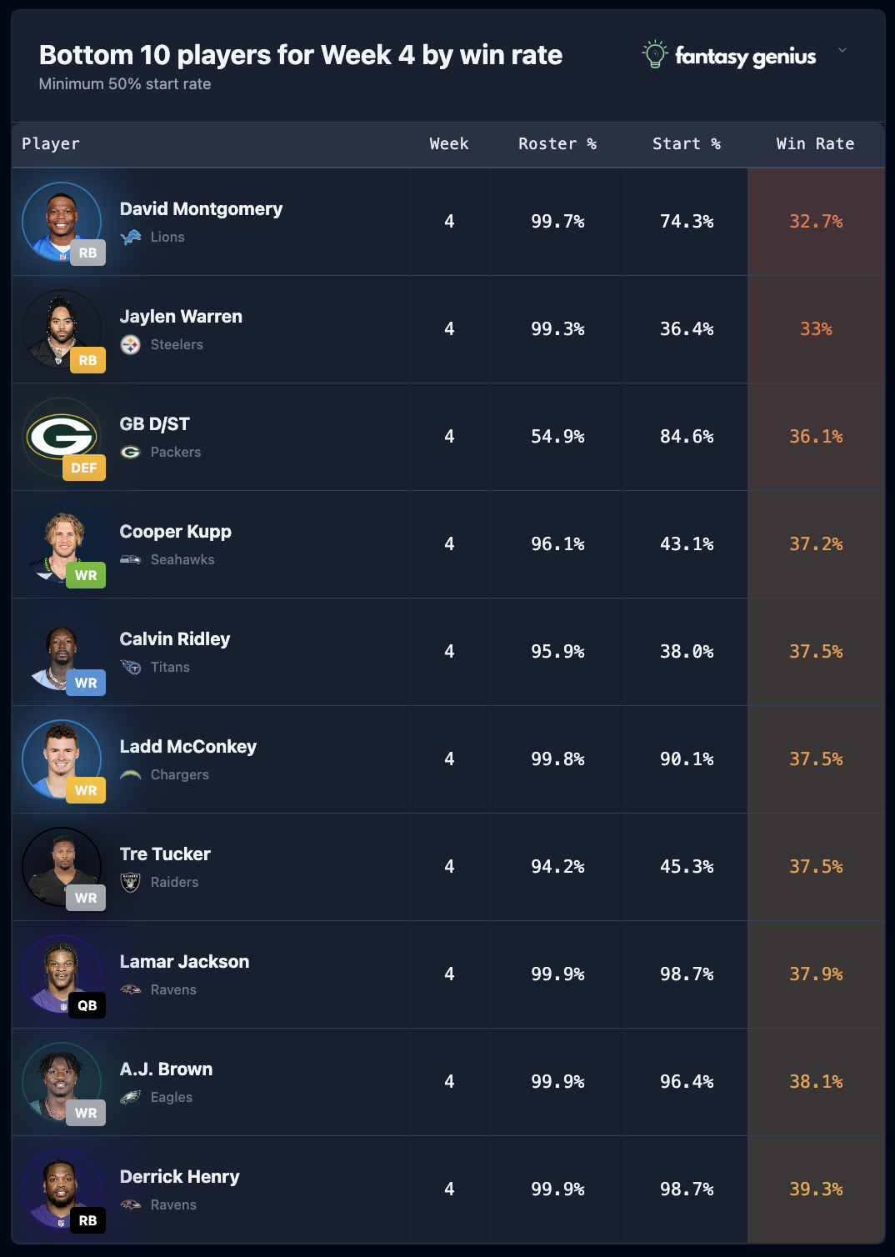Screen dimensions: 895x1257
Task: Click the Chargers team logo icon
Action: [131, 775]
